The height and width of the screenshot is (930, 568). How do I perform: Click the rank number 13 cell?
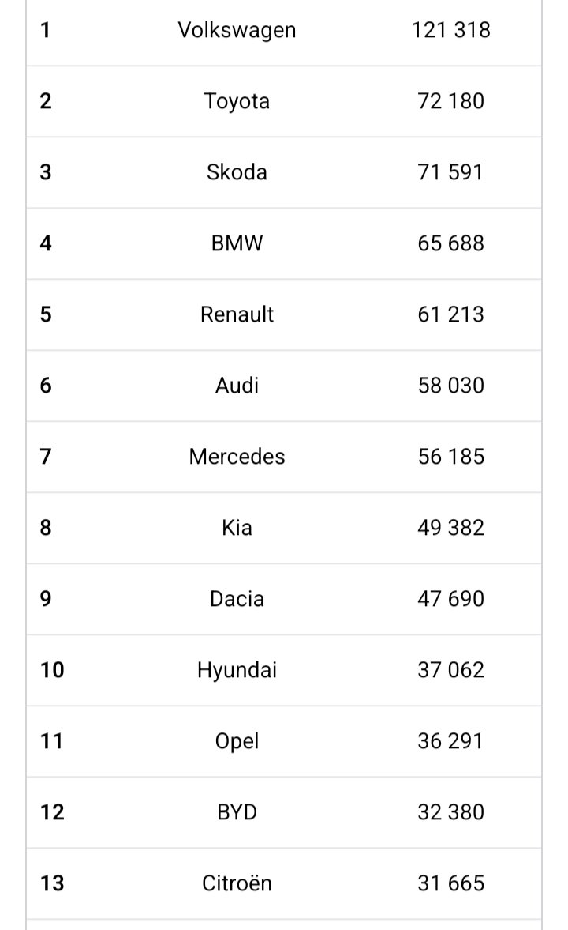(52, 883)
